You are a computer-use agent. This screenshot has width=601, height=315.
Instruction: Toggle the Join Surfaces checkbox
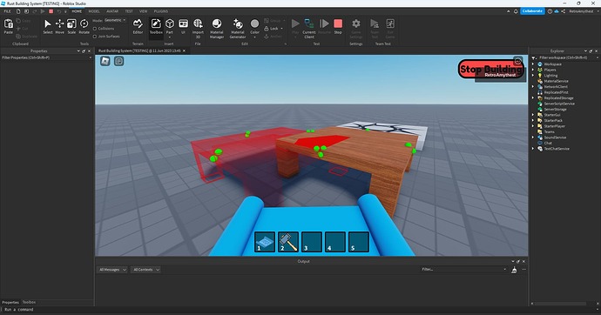click(x=95, y=37)
